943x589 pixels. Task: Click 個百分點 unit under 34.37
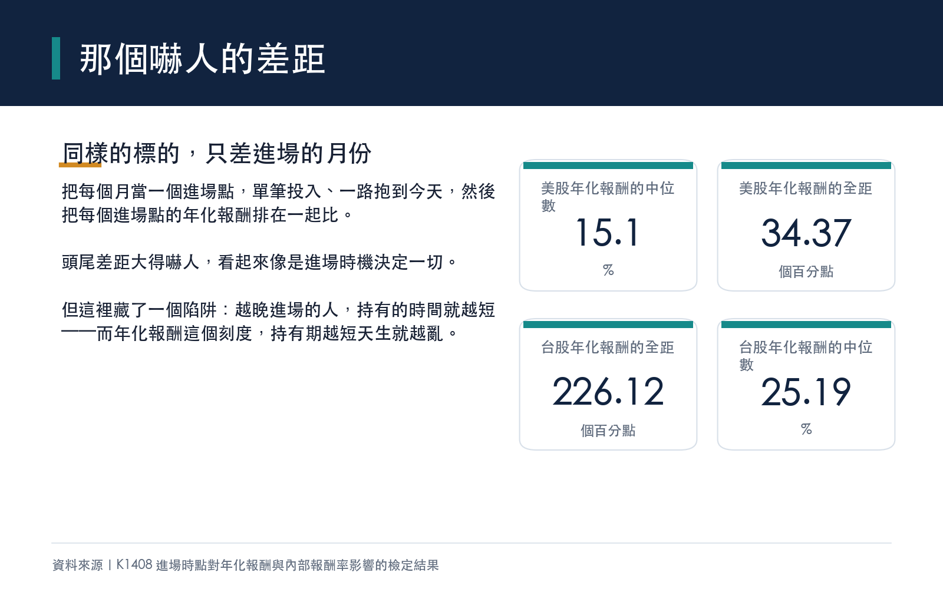pos(806,272)
